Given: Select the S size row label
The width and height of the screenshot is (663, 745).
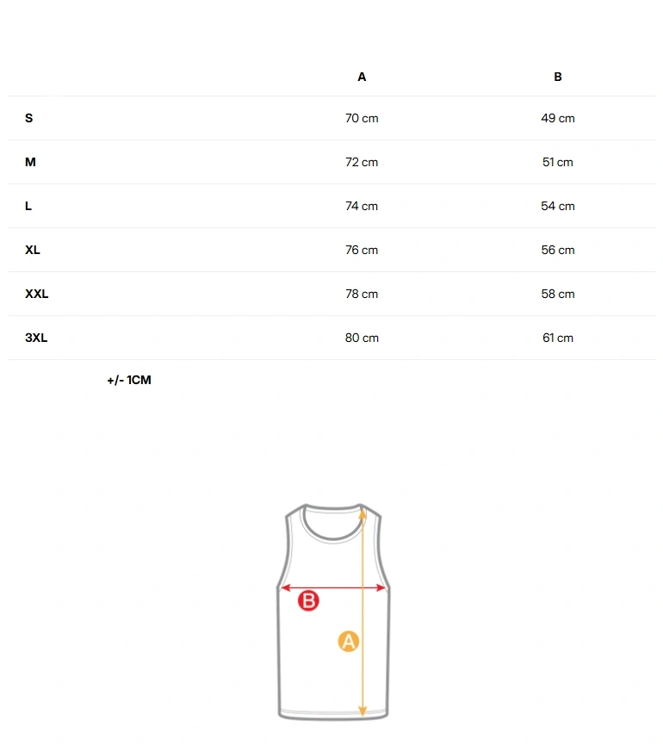Looking at the screenshot, I should click(29, 118).
